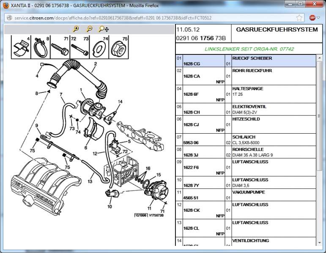Screen dimensions: 326x253
Task: Select row ROHRSCHELLE
Action: tap(246, 152)
